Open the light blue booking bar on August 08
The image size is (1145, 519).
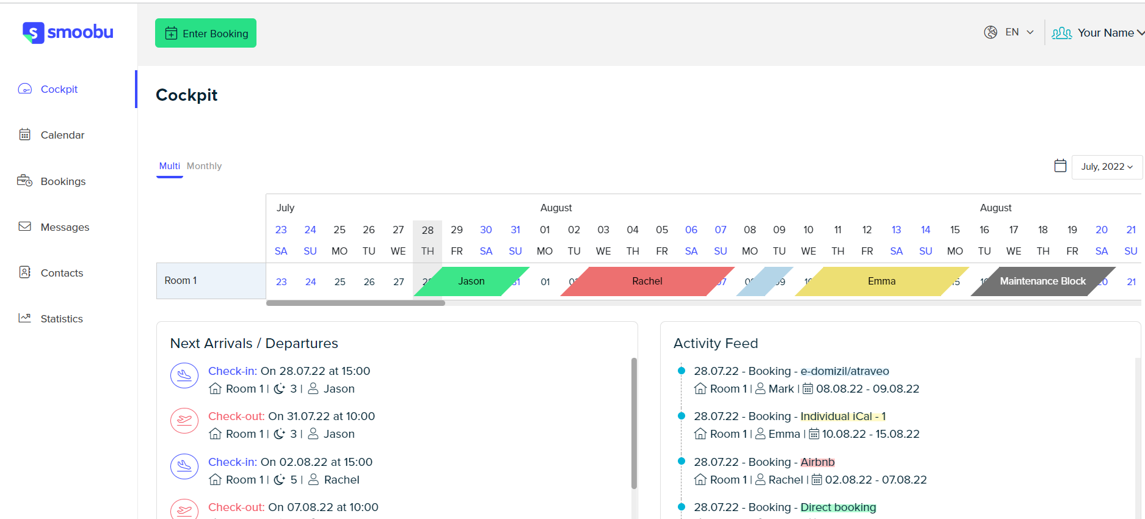765,281
